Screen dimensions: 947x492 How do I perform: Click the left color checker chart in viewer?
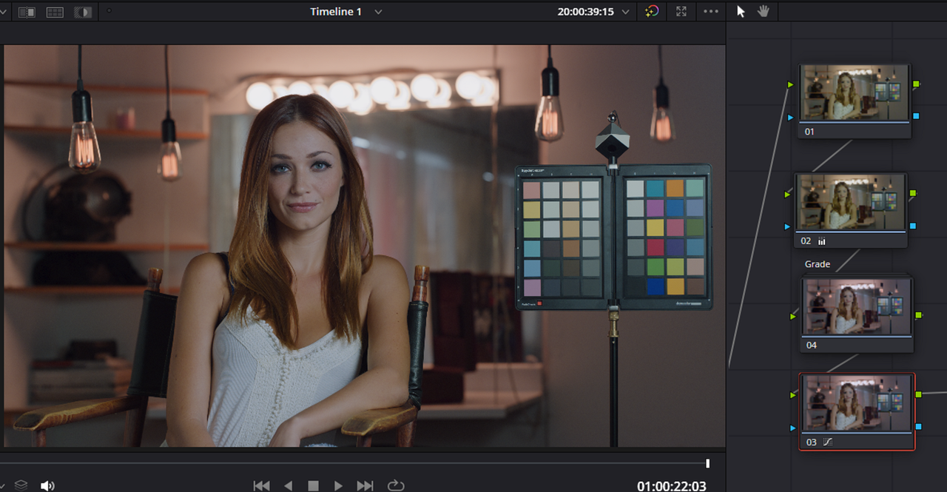(562, 237)
